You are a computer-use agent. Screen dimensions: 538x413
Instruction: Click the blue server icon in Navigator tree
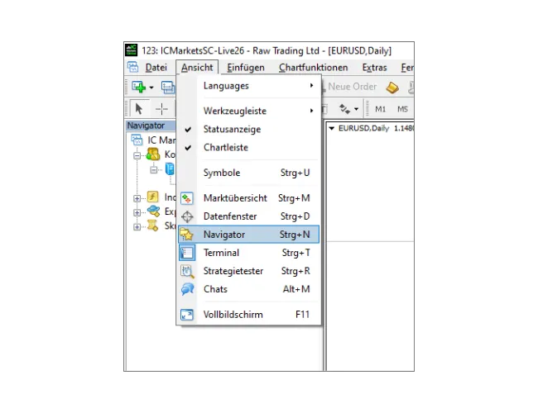171,169
